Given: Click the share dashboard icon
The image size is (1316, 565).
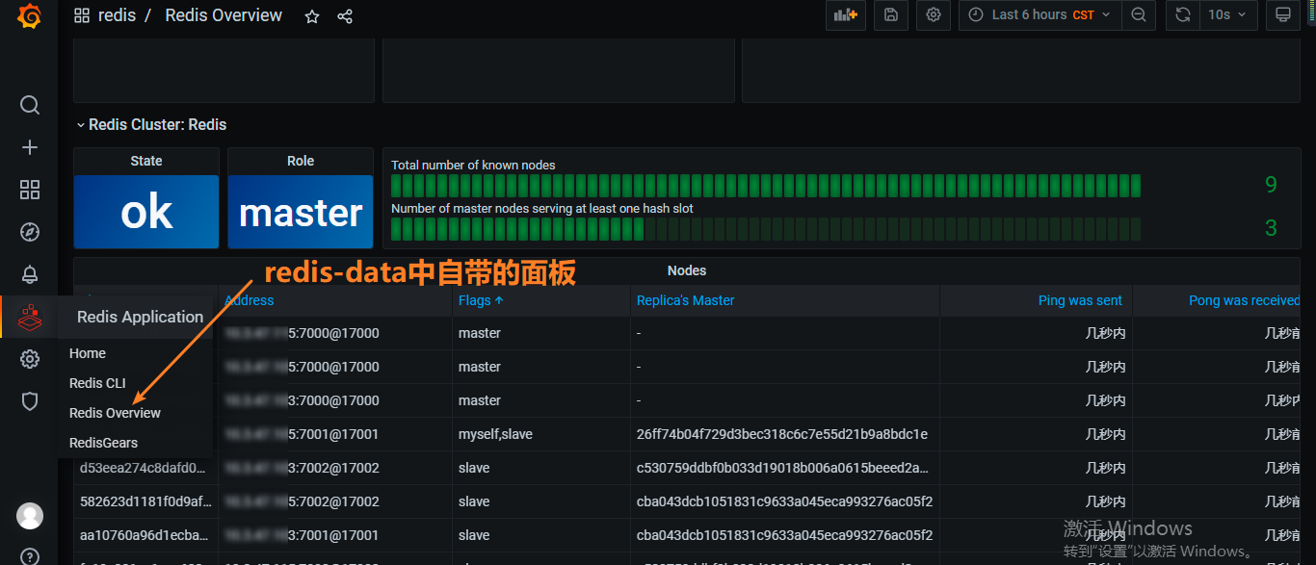Looking at the screenshot, I should [344, 15].
